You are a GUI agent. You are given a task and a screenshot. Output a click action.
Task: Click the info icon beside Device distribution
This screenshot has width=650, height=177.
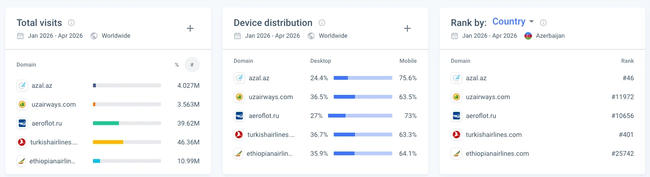coord(322,23)
